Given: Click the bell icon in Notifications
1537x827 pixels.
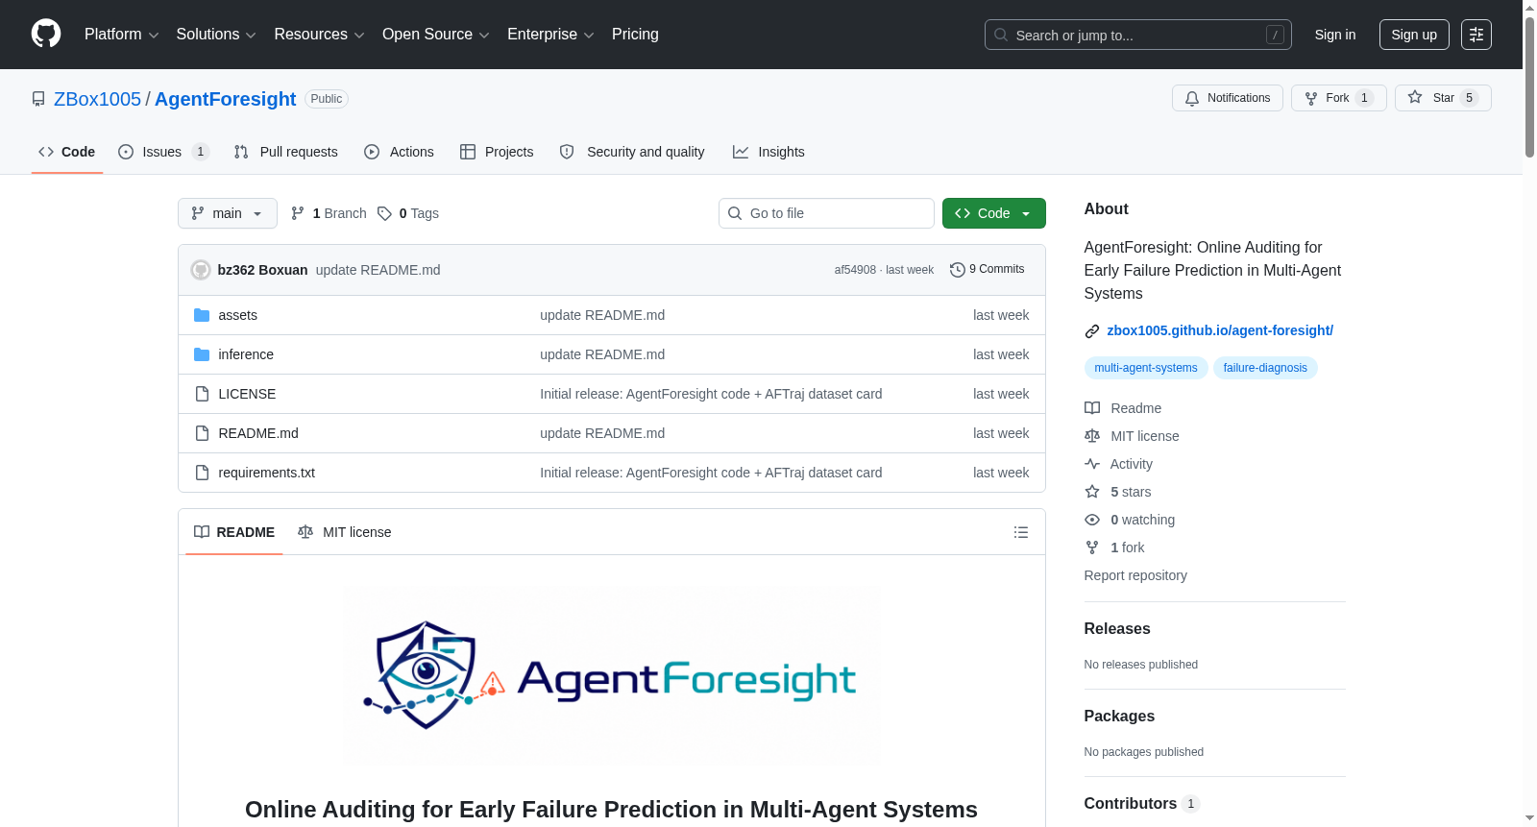Looking at the screenshot, I should coord(1192,98).
